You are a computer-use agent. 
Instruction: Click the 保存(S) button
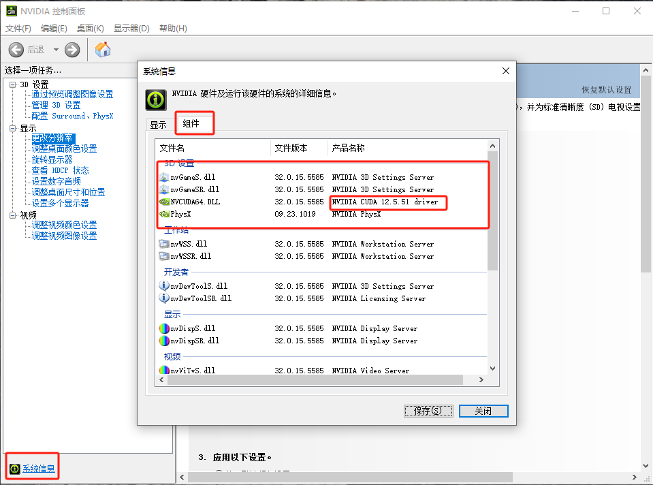pos(428,411)
